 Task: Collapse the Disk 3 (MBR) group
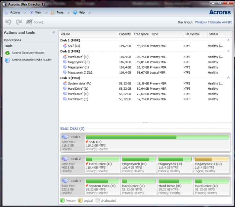228,78
